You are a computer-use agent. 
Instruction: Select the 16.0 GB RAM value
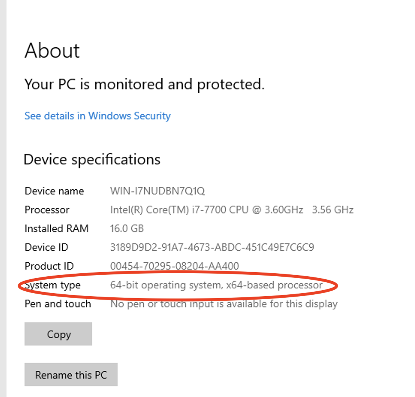coord(127,229)
